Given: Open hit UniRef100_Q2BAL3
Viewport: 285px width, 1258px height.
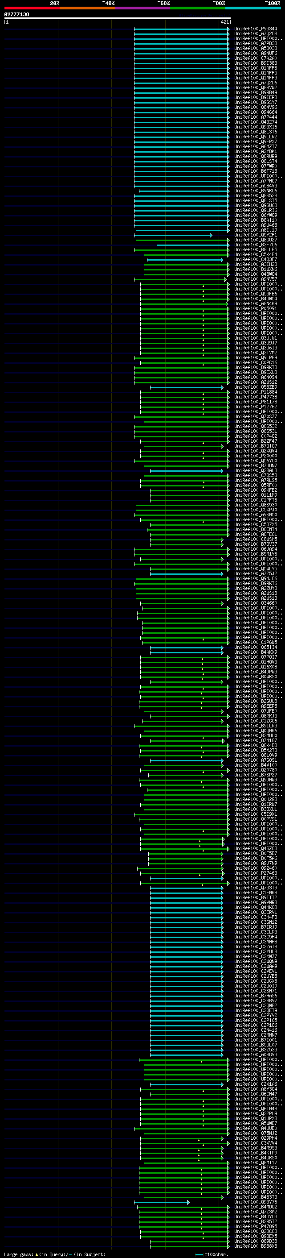Looking at the screenshot, I should (x=255, y=470).
